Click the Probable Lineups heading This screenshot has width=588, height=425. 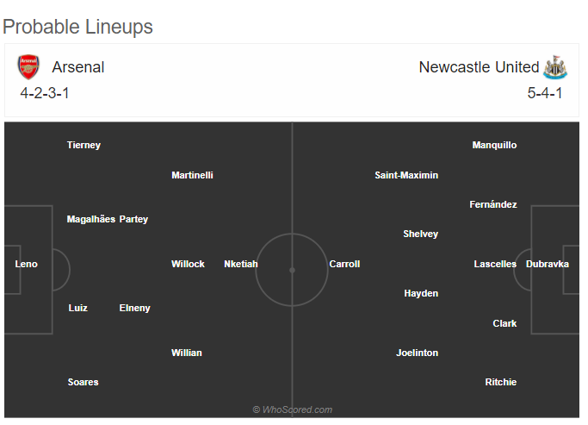tap(77, 27)
